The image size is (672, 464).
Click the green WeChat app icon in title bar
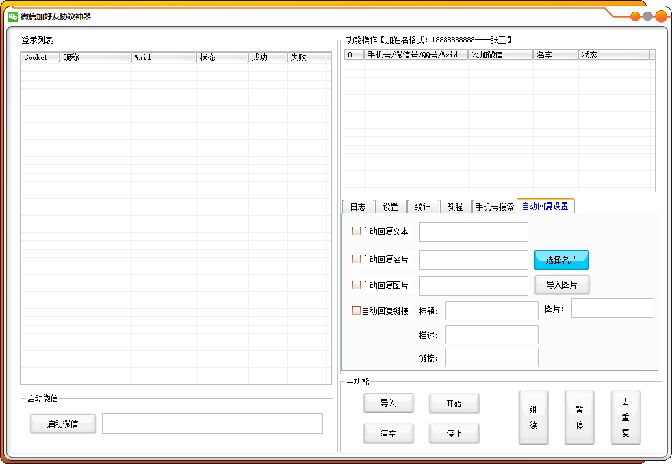13,17
